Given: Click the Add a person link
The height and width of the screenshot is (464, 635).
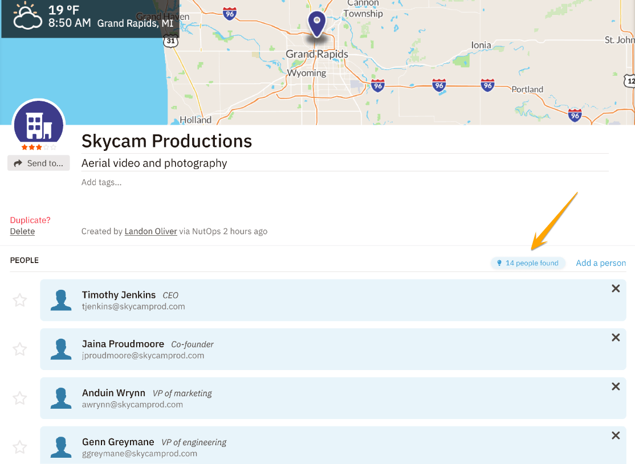Looking at the screenshot, I should (601, 263).
